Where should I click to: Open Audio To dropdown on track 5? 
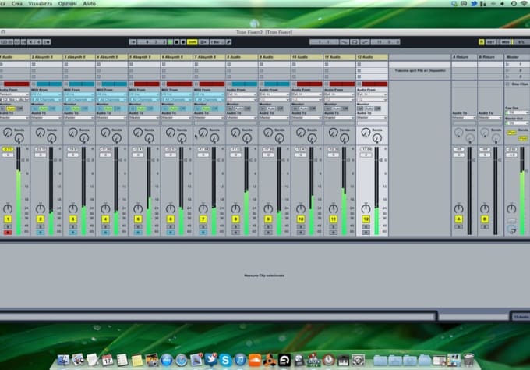(x=144, y=117)
